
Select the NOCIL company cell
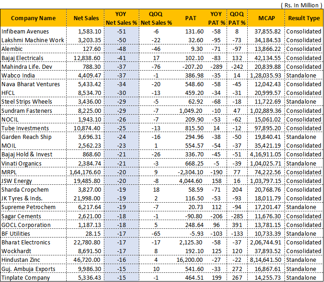tap(10, 119)
